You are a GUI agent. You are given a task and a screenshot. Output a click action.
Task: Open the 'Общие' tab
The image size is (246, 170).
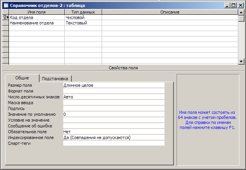22,78
